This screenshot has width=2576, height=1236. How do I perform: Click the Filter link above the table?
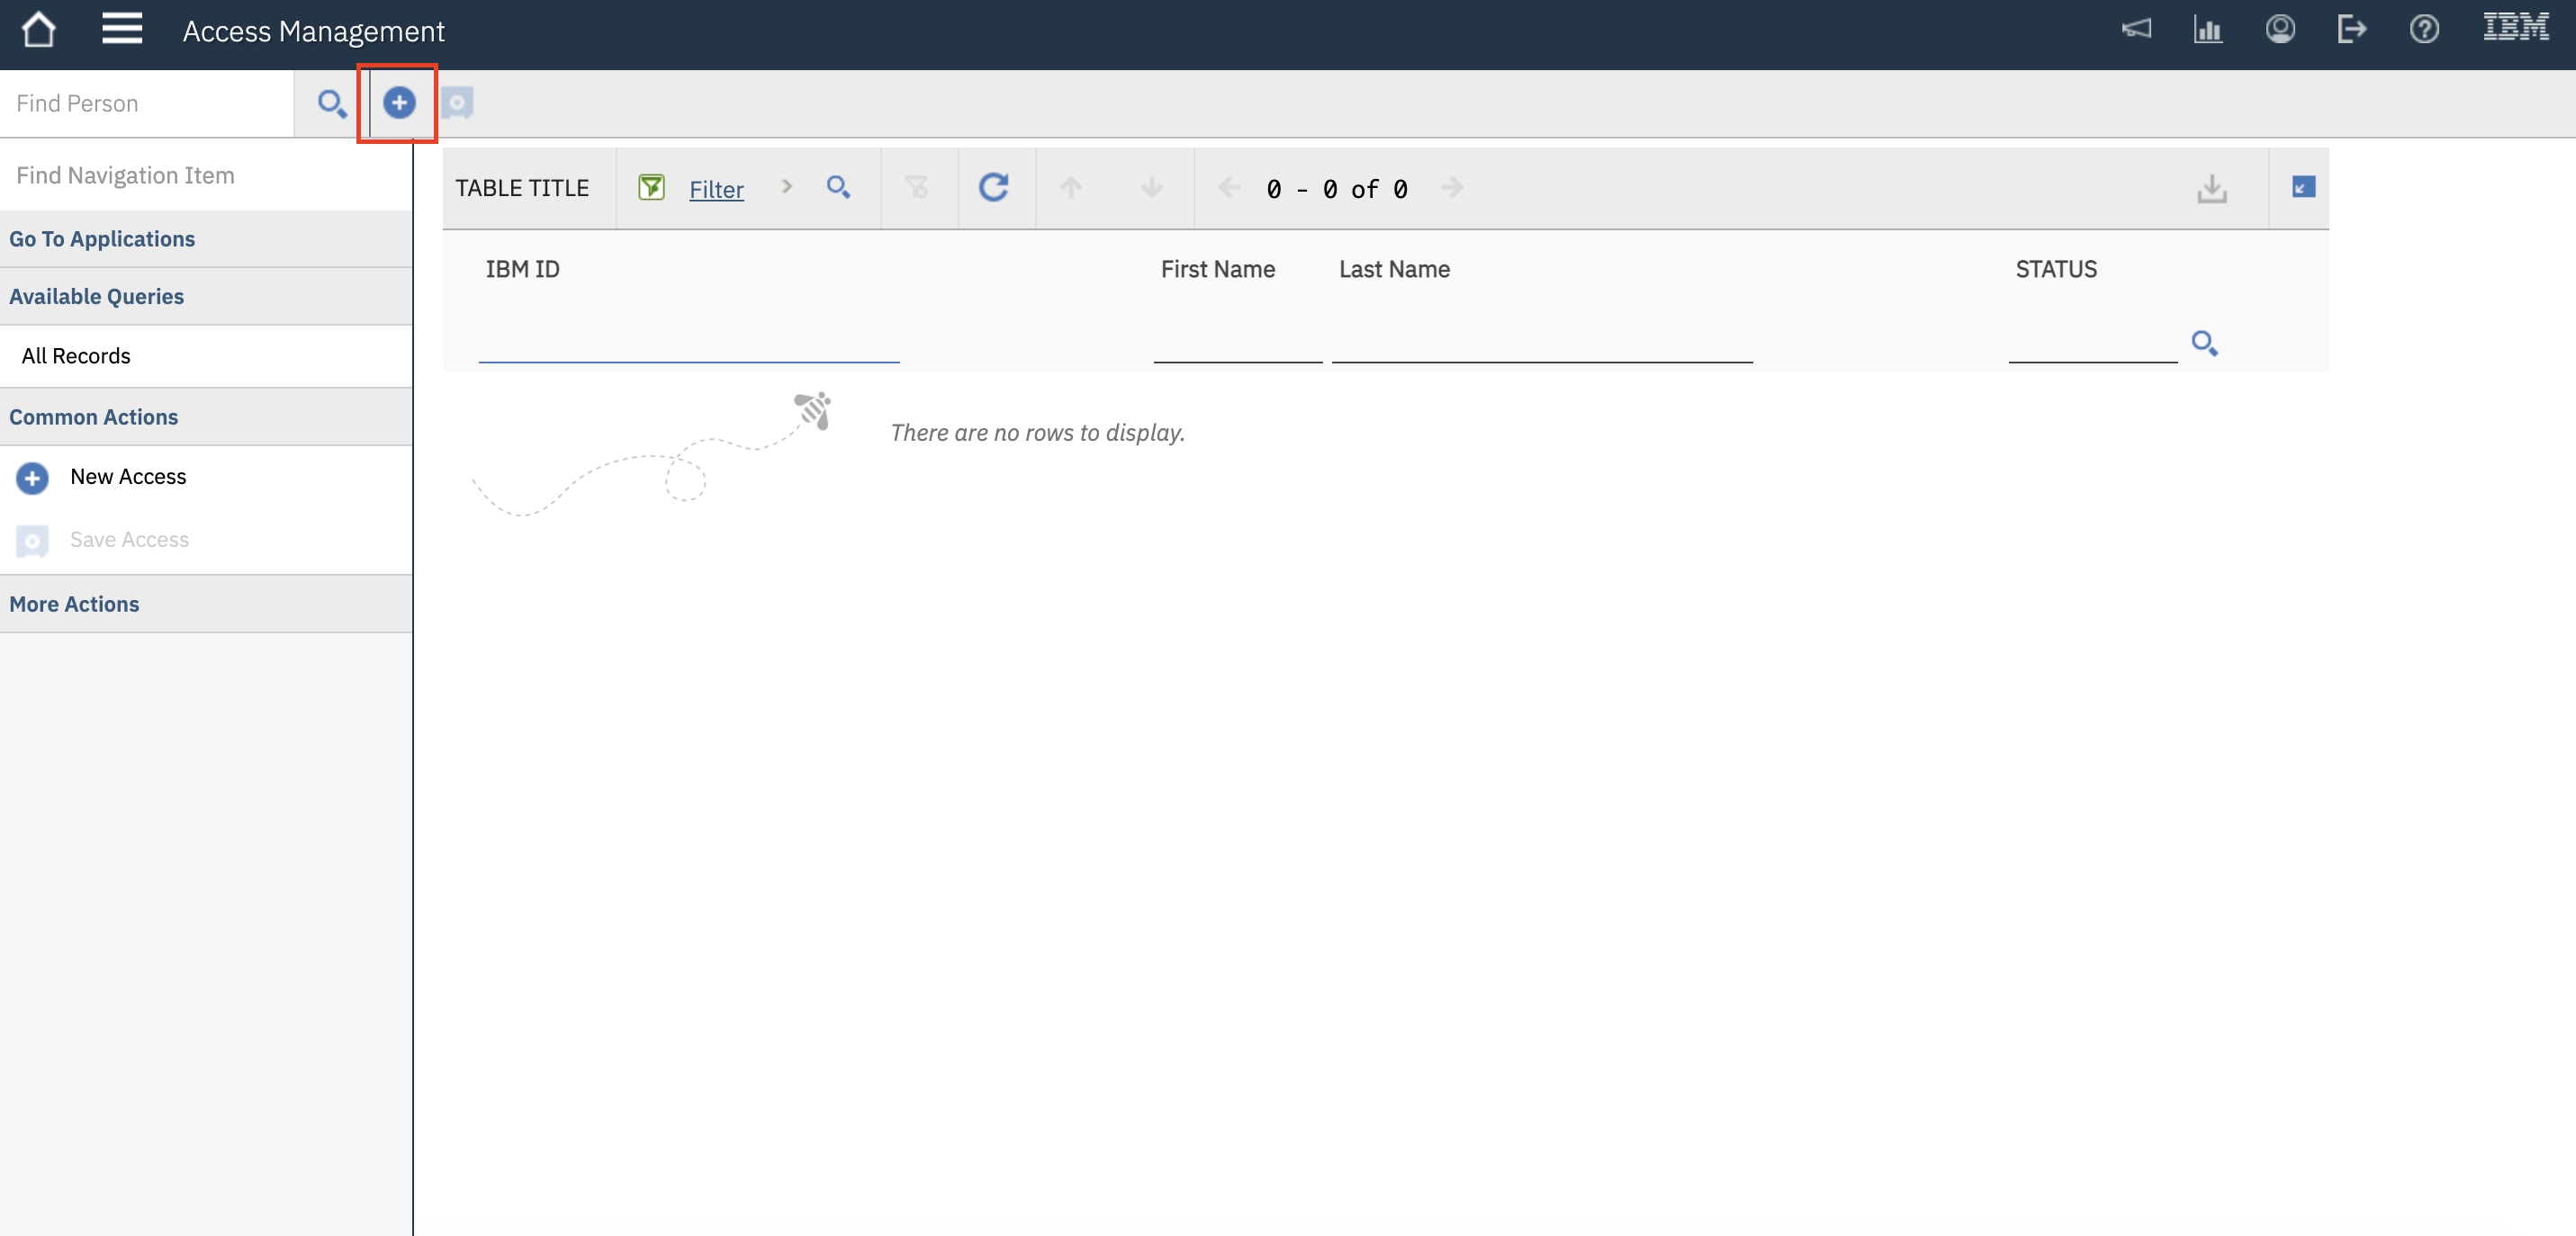point(716,189)
